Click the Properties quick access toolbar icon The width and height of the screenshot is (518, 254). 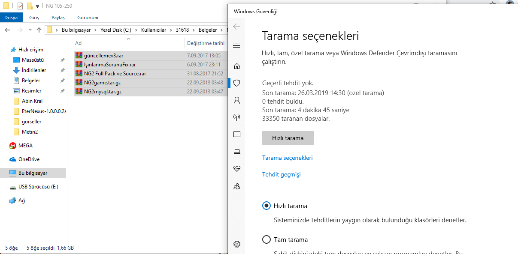coord(20,6)
